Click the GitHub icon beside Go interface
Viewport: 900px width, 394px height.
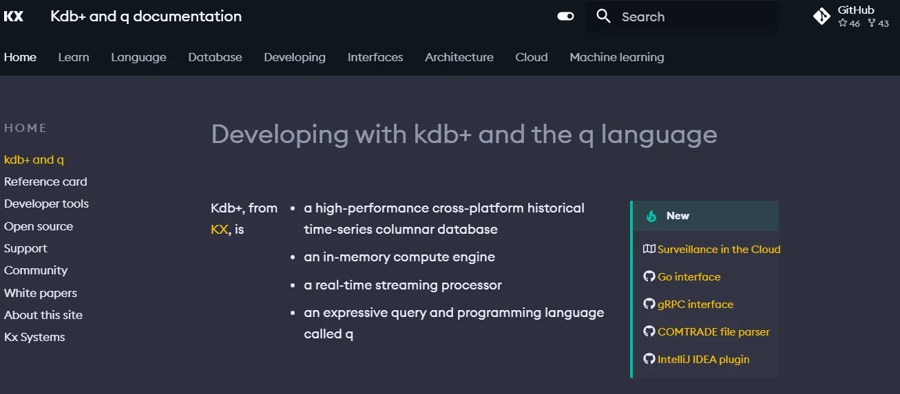pyautogui.click(x=649, y=276)
